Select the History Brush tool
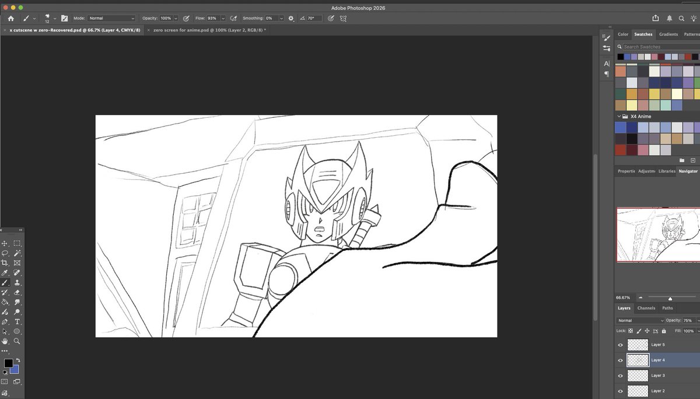700x399 pixels. tap(5, 292)
